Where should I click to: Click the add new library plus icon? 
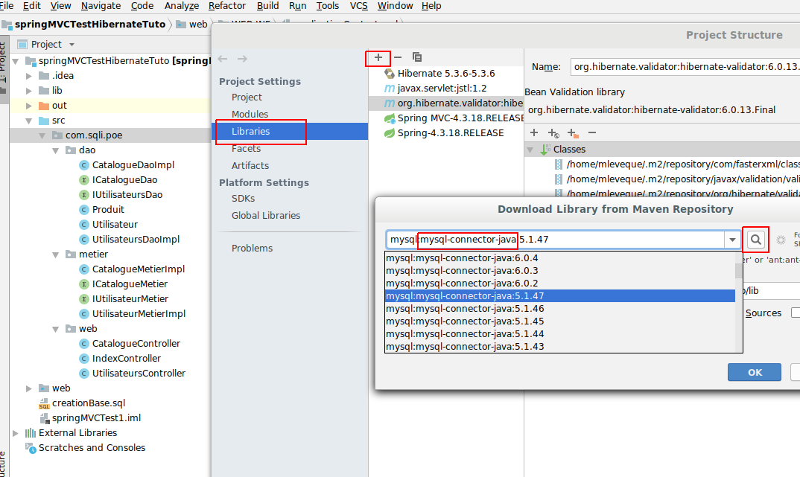[x=378, y=57]
